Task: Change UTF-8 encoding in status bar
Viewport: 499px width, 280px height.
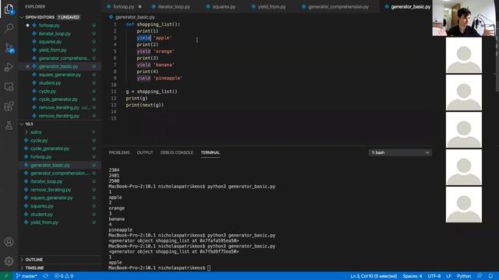Action: [x=434, y=276]
